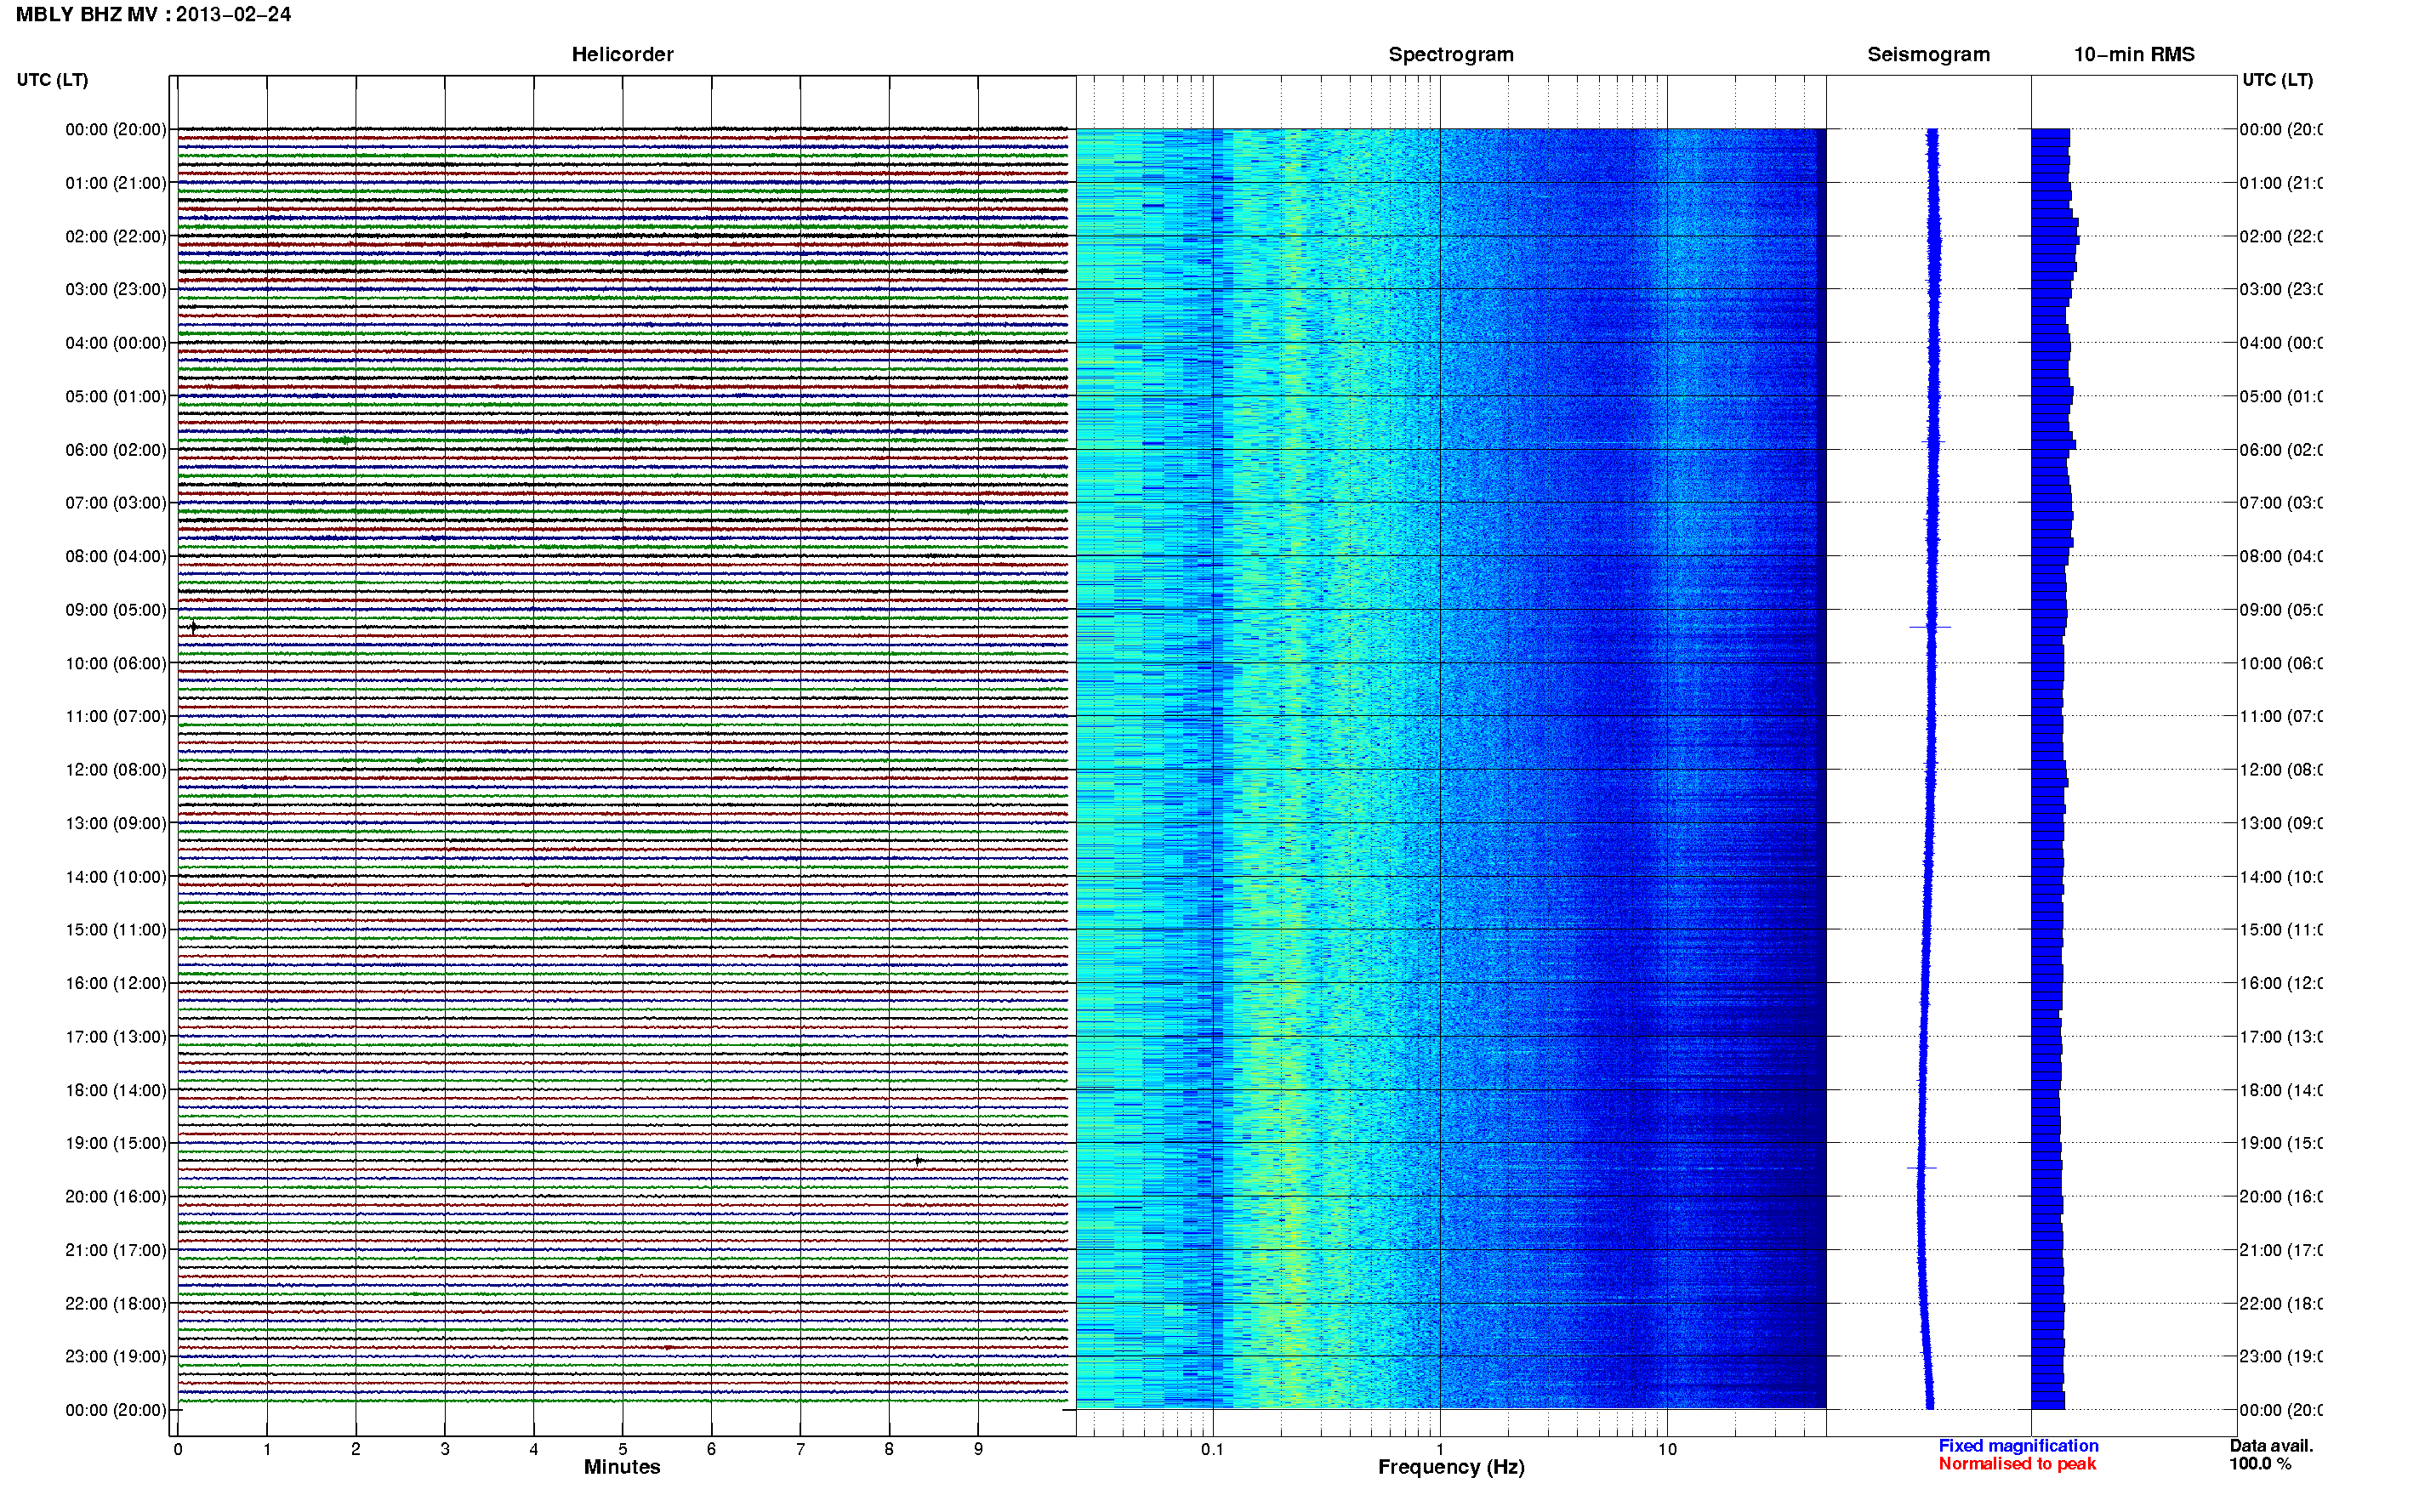
Task: Click the left 05:00 (01:00) time label
Action: (116, 396)
